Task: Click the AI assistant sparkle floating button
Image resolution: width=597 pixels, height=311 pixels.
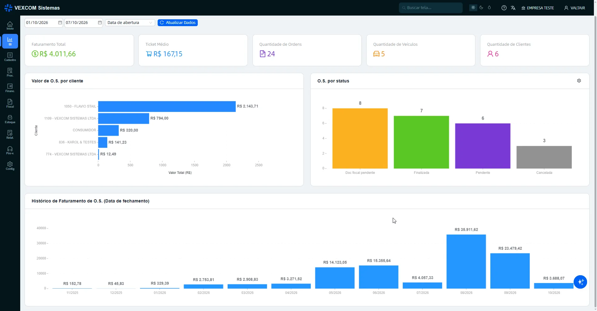Action: [x=580, y=282]
